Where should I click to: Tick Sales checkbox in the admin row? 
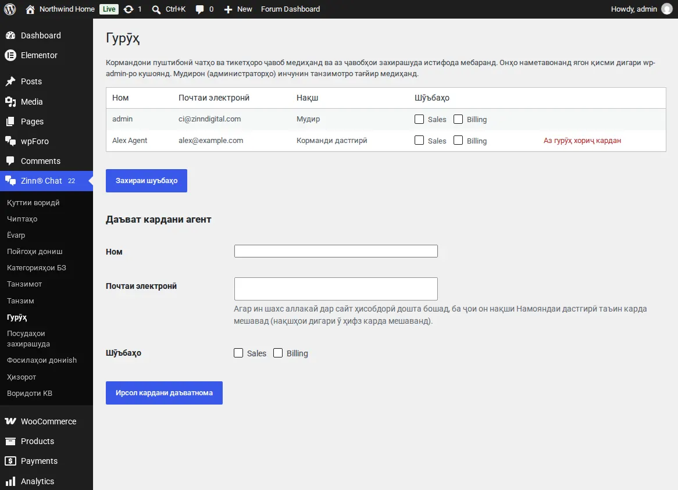click(419, 119)
